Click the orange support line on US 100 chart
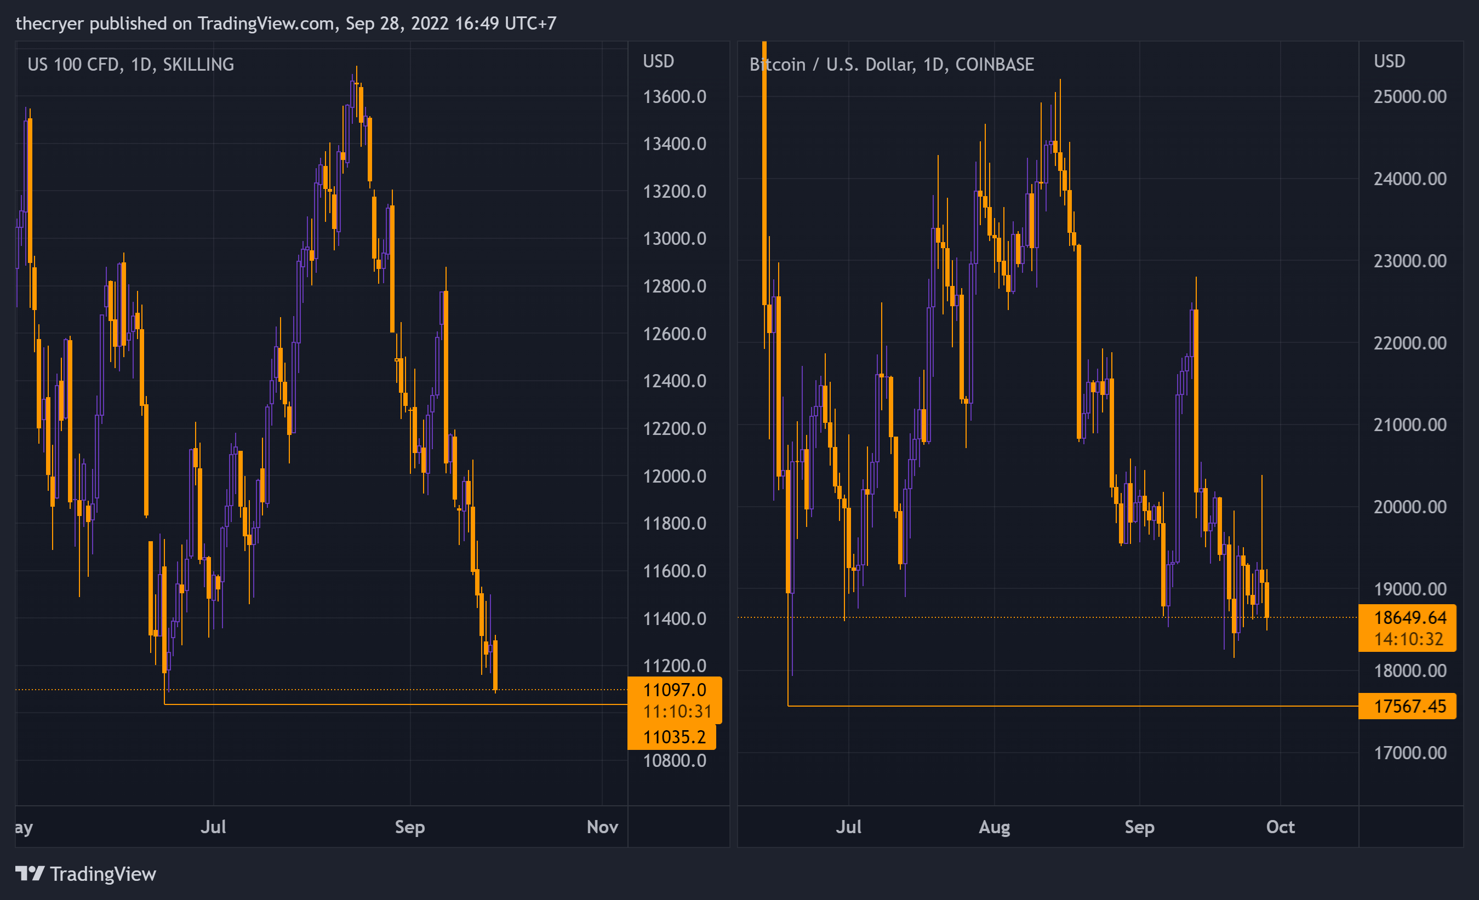Viewport: 1479px width, 900px height. point(396,704)
